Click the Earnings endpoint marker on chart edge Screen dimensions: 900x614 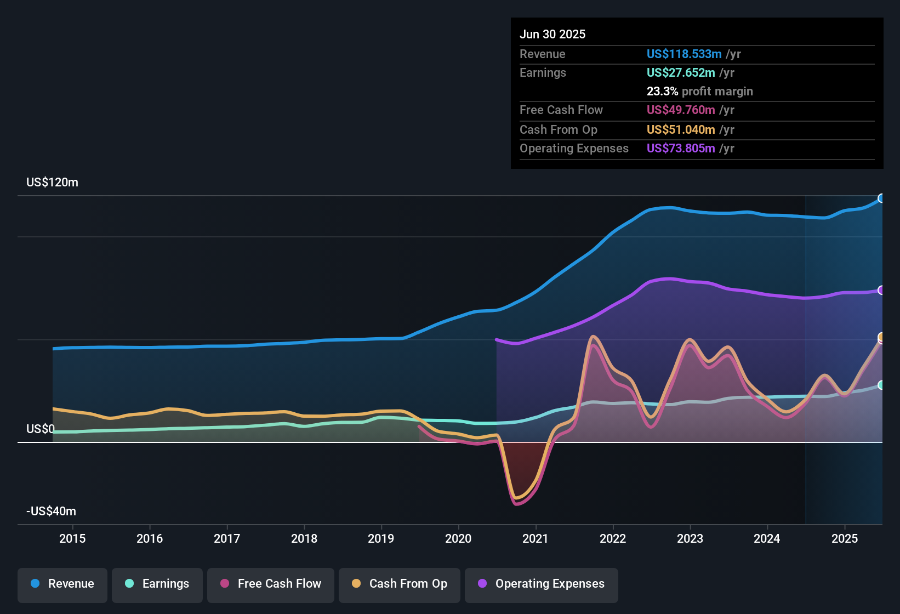tap(881, 386)
